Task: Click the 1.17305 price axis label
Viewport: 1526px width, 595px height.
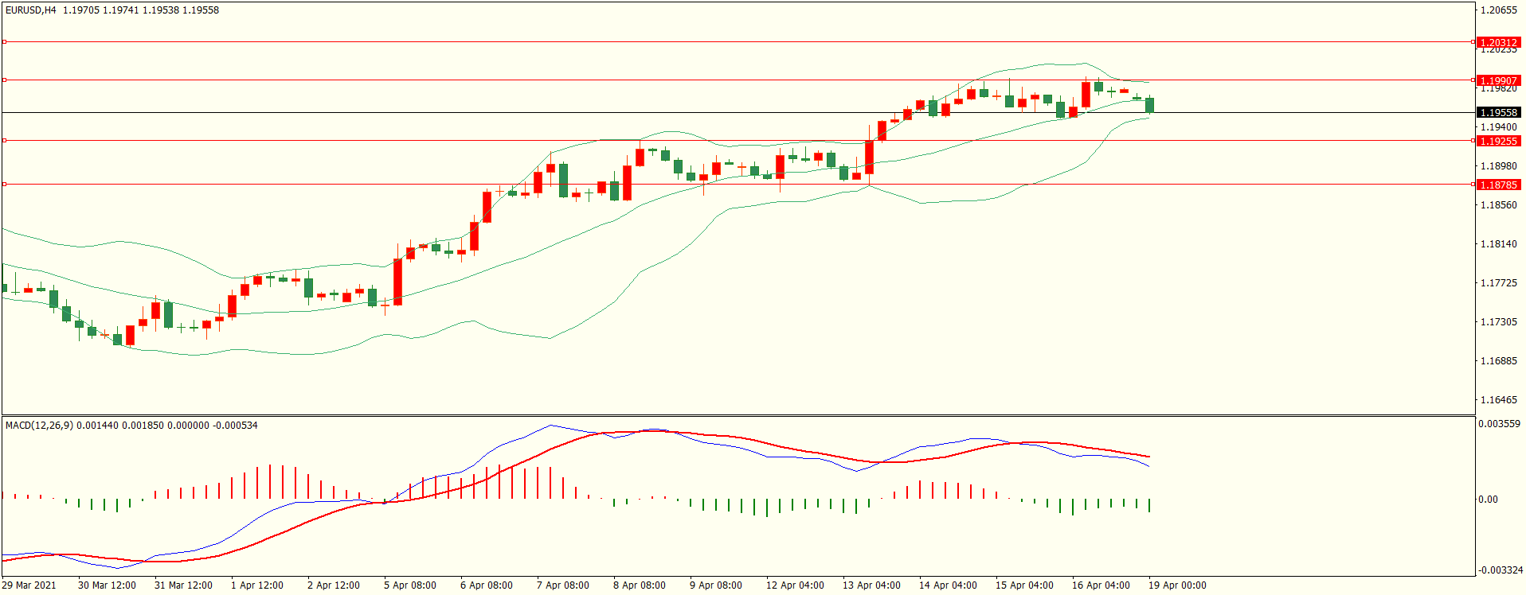Action: tap(1498, 322)
